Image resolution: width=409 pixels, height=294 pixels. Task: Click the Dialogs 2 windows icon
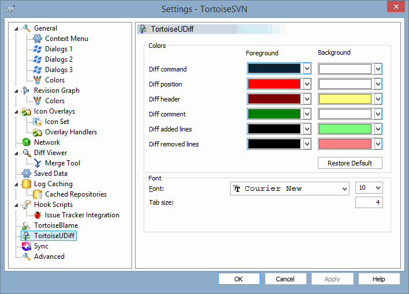tap(37, 59)
